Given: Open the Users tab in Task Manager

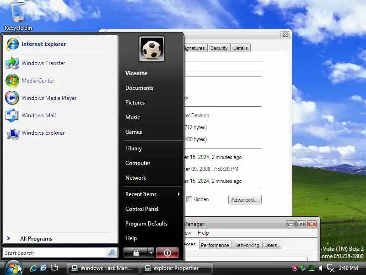Looking at the screenshot, I should pyautogui.click(x=271, y=245).
